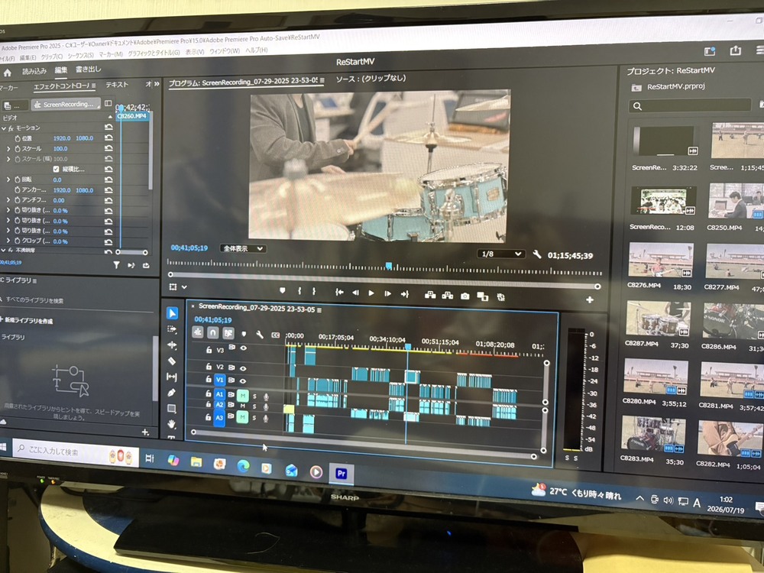The image size is (764, 573).
Task: Click the timeline captions CC icon
Action: (x=275, y=335)
